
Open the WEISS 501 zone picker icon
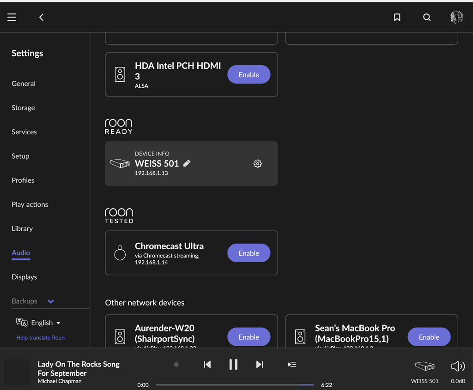[x=424, y=366]
